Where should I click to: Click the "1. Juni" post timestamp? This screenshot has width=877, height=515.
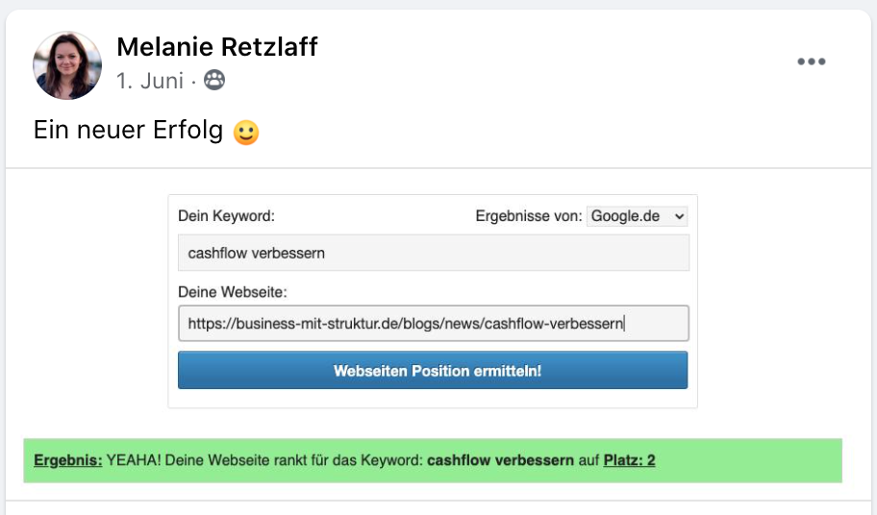149,81
